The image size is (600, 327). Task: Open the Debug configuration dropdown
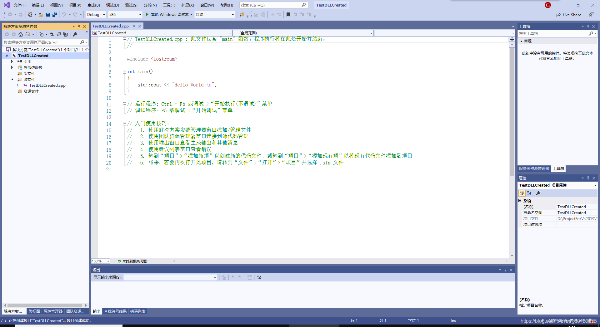pyautogui.click(x=96, y=14)
